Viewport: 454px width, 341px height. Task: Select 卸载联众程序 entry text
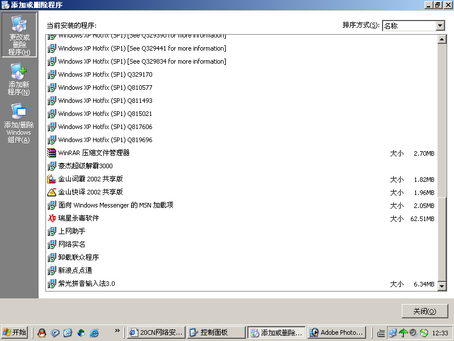[x=78, y=257]
